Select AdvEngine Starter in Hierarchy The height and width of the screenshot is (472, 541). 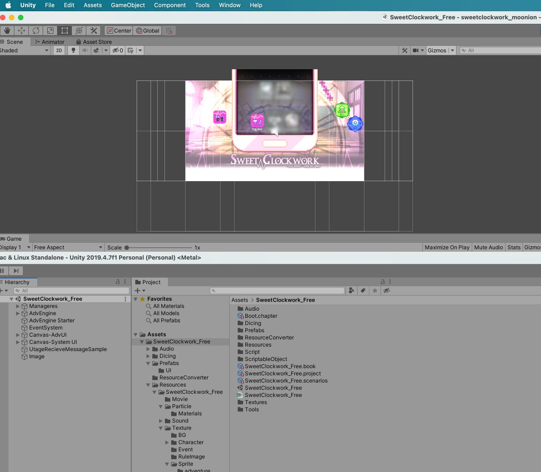click(x=52, y=321)
